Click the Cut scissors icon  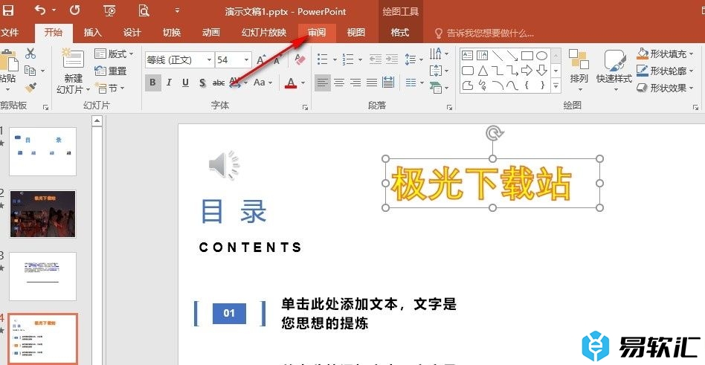[30, 54]
